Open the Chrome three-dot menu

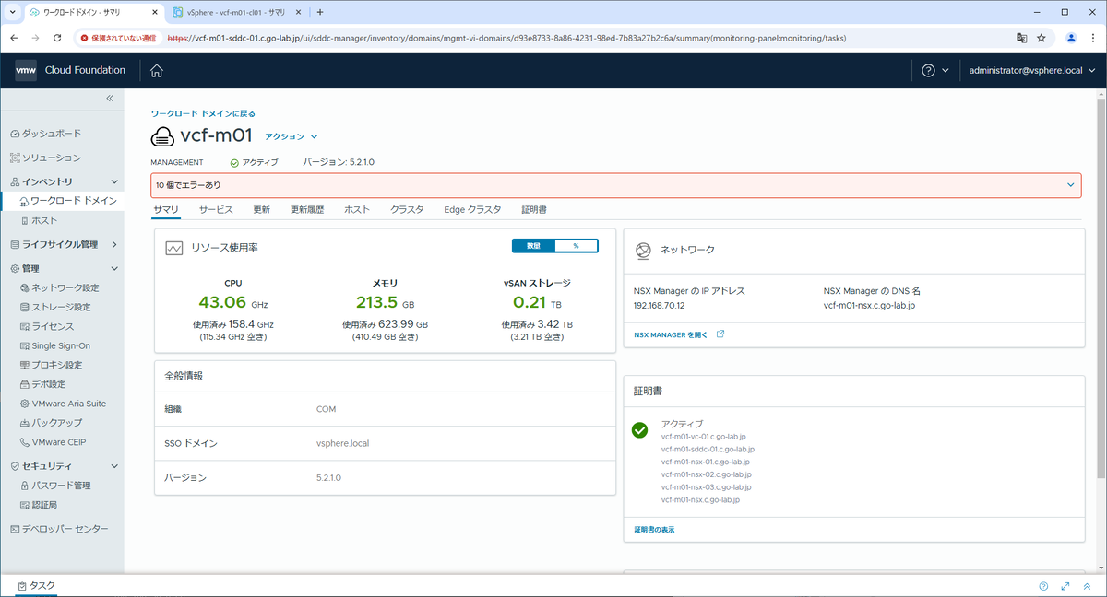click(x=1093, y=38)
